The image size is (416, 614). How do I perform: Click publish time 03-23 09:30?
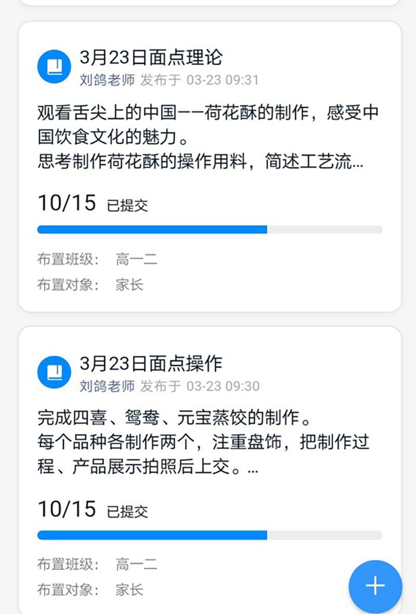223,386
